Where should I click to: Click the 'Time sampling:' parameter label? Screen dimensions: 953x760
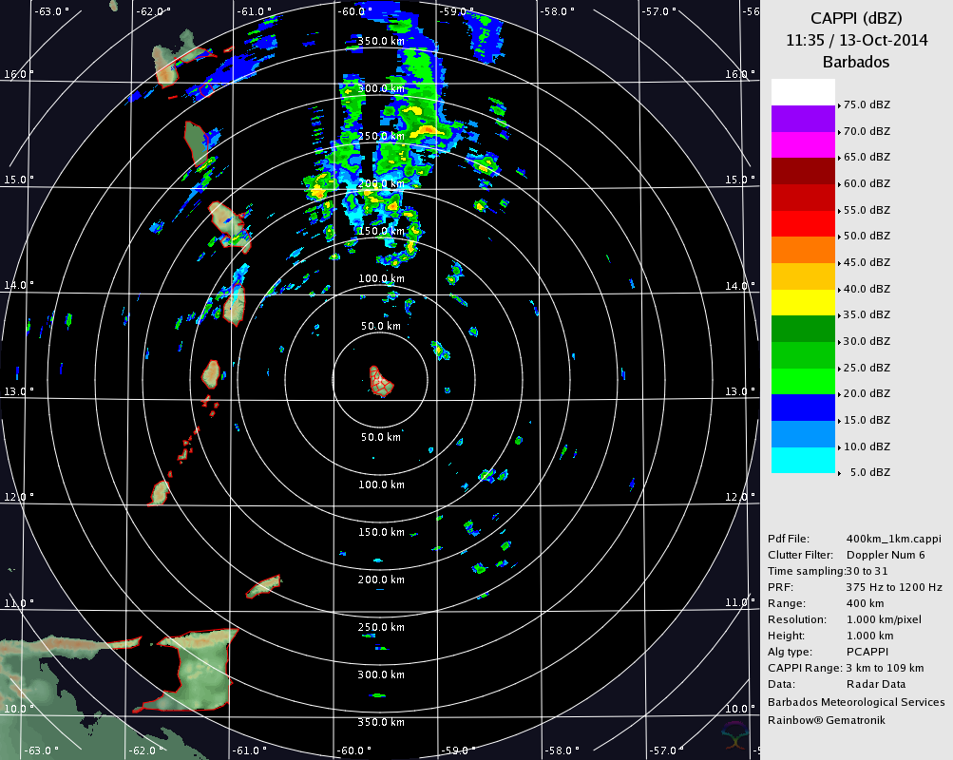tap(806, 571)
